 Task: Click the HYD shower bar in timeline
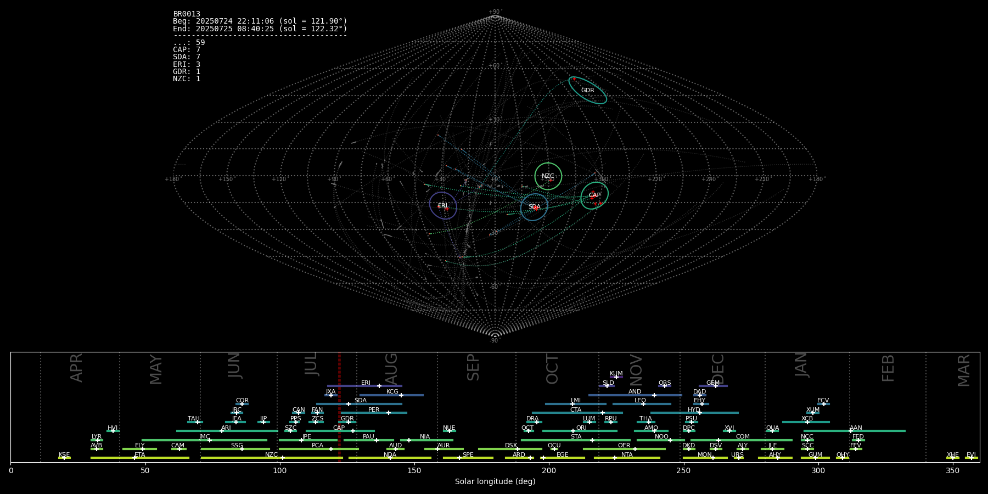coord(694,413)
